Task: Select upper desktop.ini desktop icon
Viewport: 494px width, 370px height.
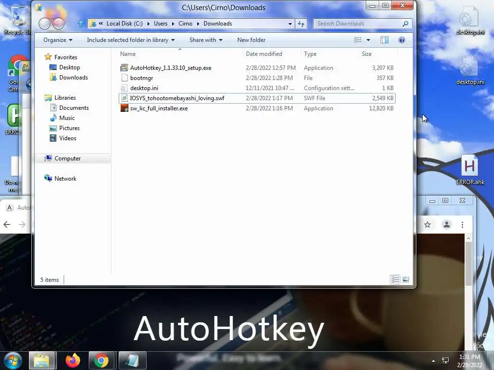Action: (x=470, y=20)
